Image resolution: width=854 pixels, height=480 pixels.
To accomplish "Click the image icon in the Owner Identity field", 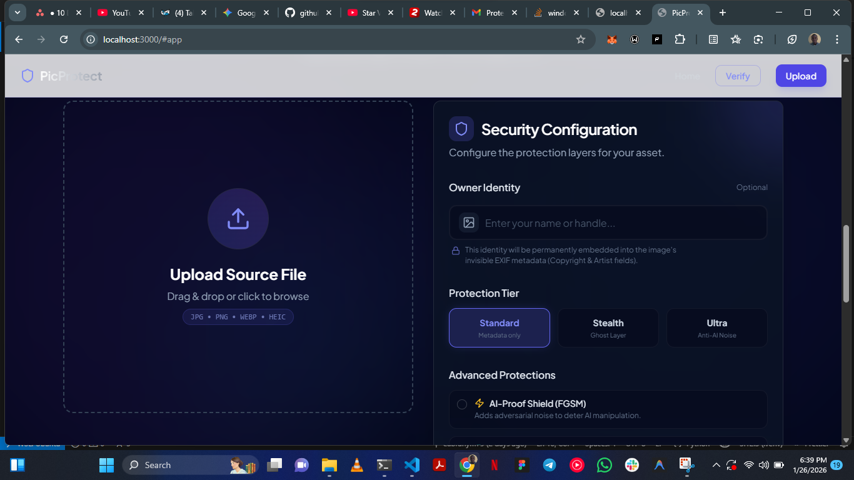I will click(x=469, y=223).
